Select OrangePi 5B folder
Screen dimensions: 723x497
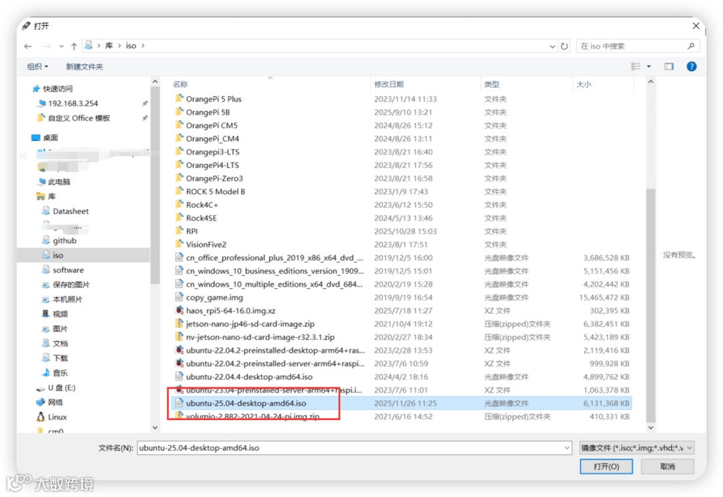pyautogui.click(x=208, y=112)
